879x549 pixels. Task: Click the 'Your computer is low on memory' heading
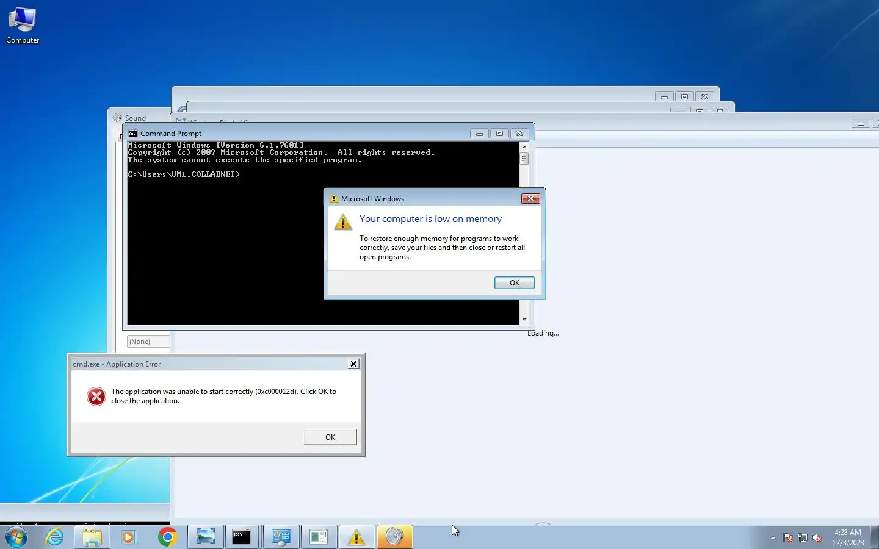click(x=430, y=219)
